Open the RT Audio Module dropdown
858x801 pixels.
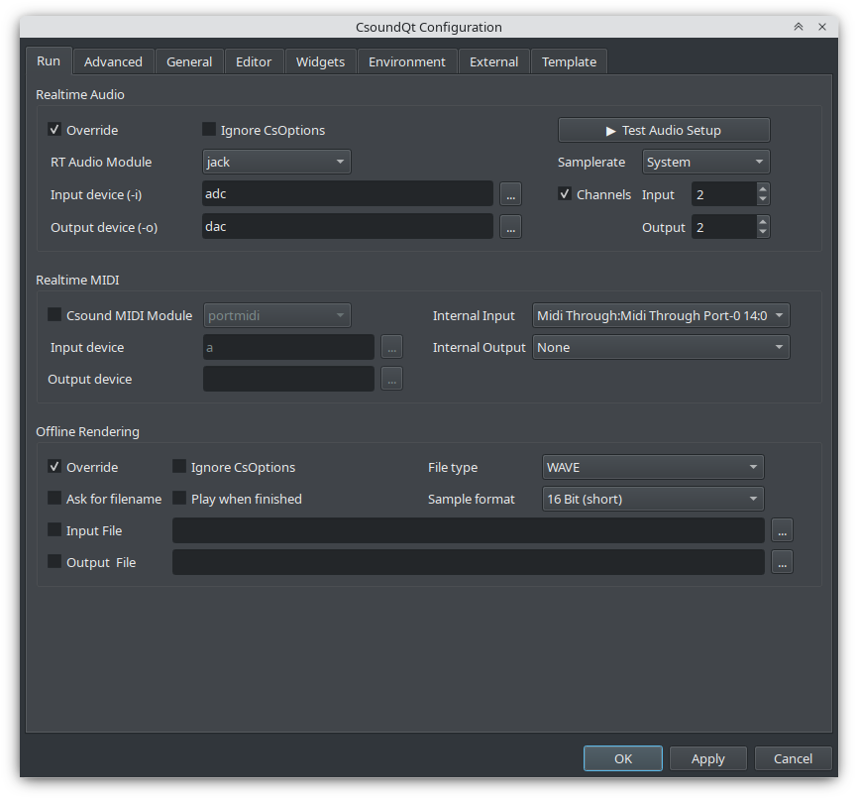(x=276, y=162)
